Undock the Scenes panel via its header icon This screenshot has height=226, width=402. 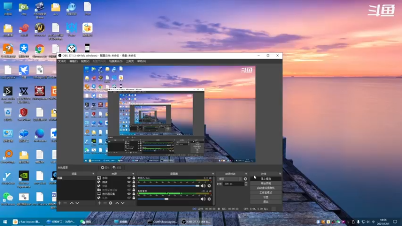[93, 174]
